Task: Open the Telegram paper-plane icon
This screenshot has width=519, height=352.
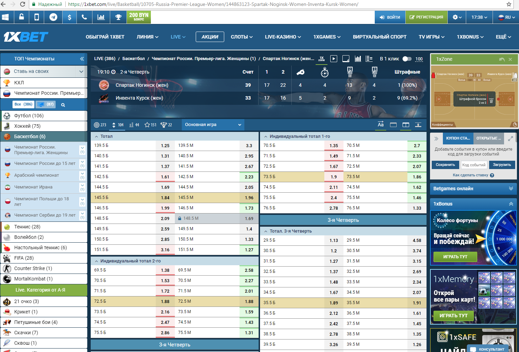Action: [53, 17]
